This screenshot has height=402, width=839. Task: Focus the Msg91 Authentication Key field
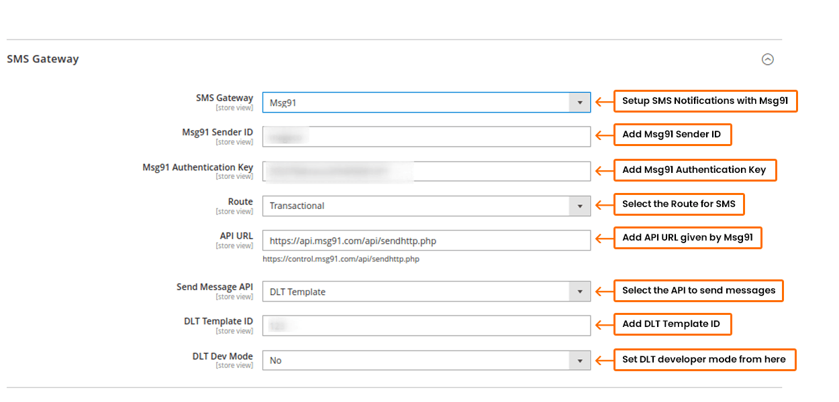426,171
